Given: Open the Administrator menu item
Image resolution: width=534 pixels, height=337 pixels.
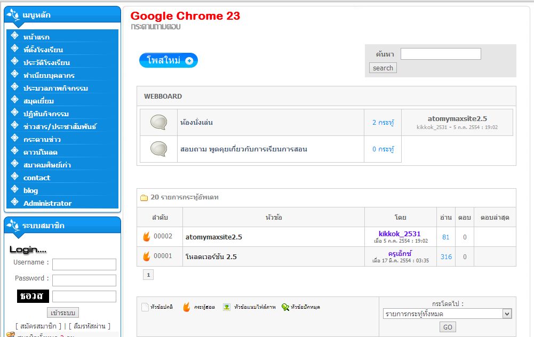Looking at the screenshot, I should coord(47,203).
